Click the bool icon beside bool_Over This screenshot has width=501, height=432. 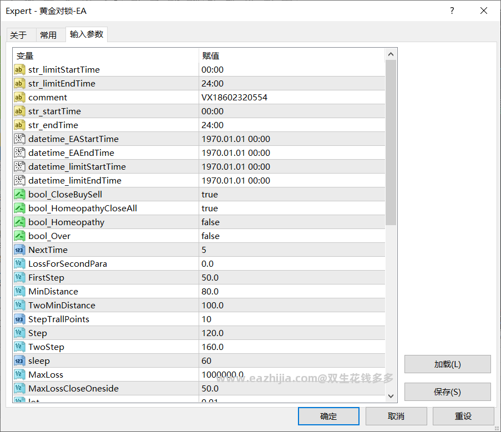pyautogui.click(x=19, y=236)
